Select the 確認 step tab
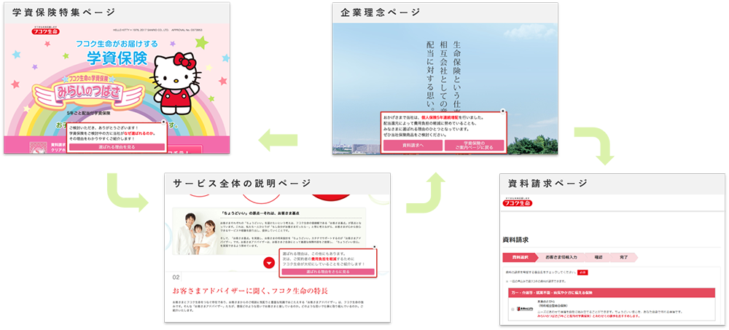This screenshot has height=330, width=729. pos(598,257)
